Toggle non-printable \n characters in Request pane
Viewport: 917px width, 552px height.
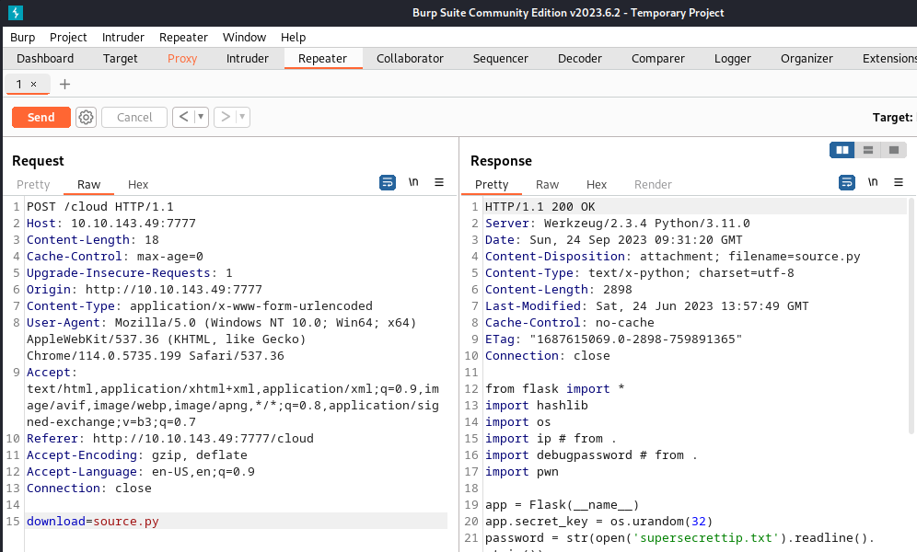413,182
